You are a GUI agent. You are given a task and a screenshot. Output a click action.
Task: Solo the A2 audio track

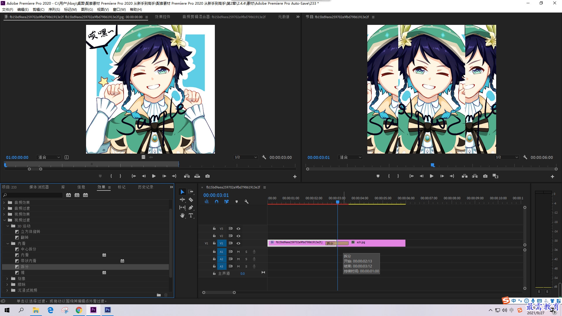pyautogui.click(x=246, y=259)
